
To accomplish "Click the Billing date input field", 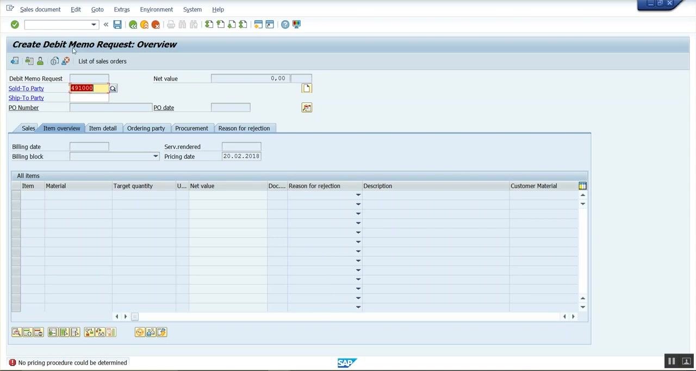I will coord(89,147).
